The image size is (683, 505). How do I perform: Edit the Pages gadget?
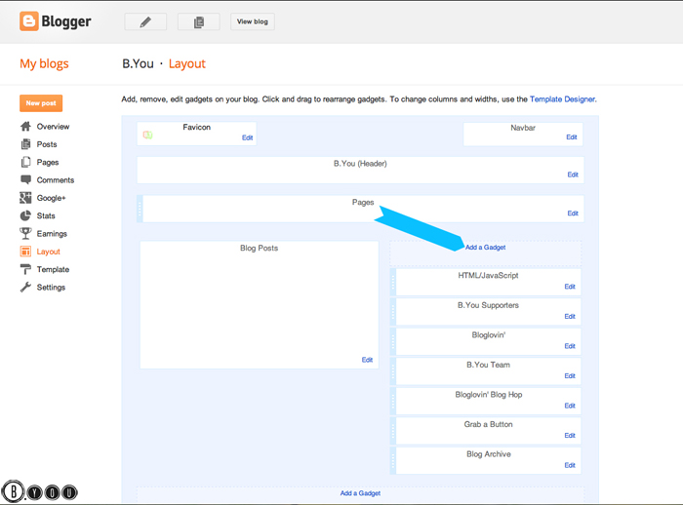[x=573, y=214]
